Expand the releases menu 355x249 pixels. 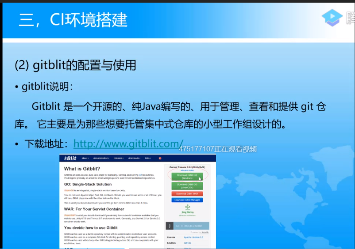click(119, 158)
